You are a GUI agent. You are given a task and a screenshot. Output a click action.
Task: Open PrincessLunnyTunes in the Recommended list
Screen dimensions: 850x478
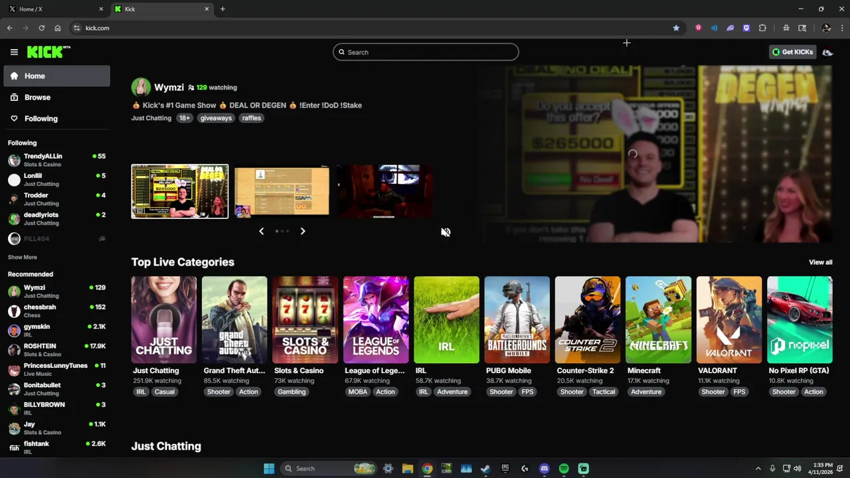(56, 369)
